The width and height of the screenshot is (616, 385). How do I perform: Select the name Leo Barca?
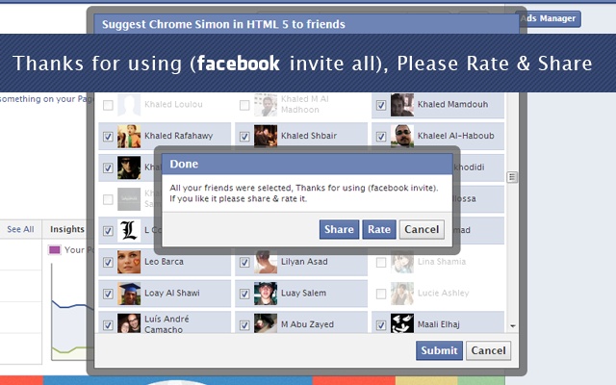tap(164, 262)
